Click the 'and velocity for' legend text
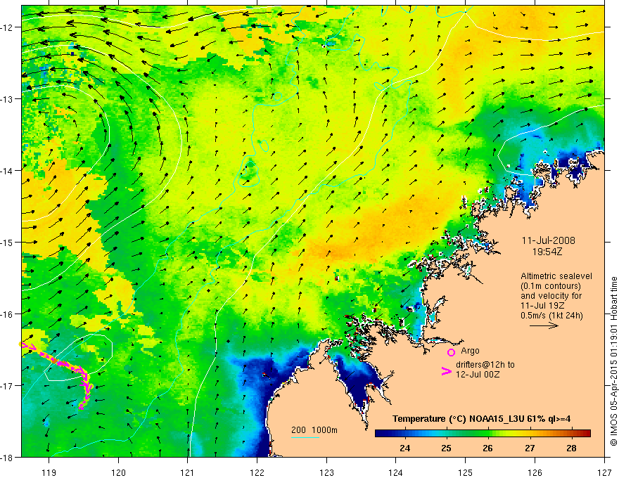619x478 pixels. tap(551, 296)
